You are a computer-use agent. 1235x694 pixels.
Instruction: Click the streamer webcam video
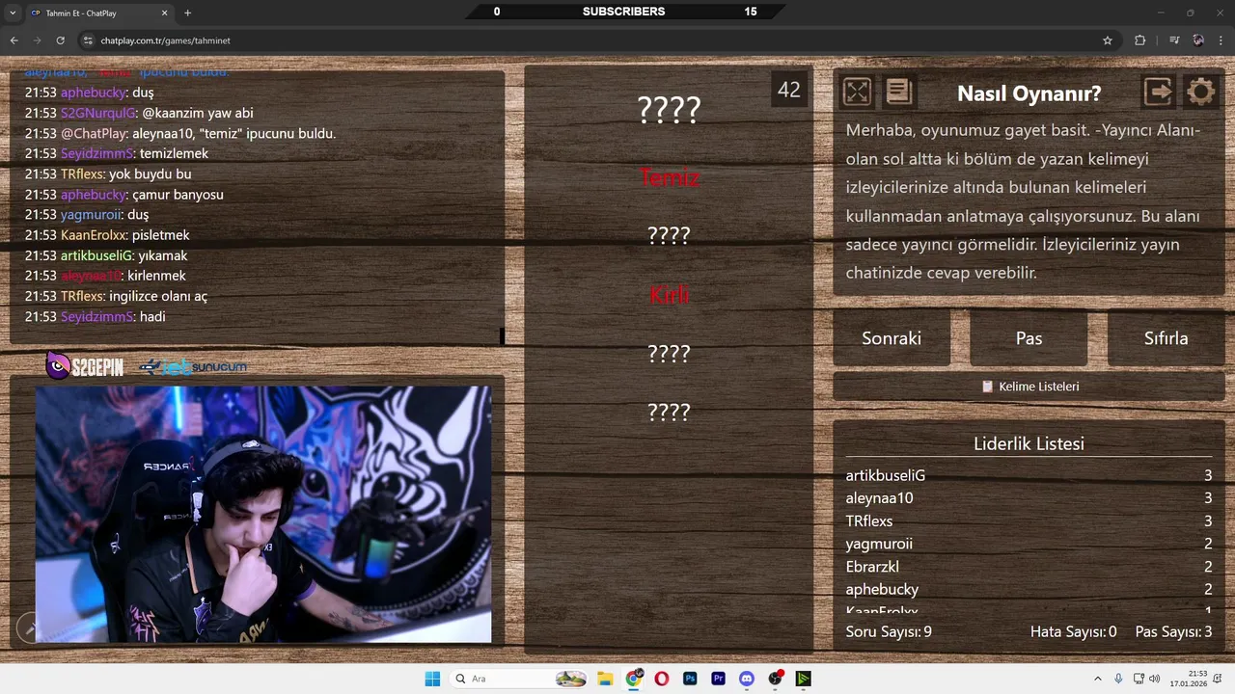click(263, 514)
